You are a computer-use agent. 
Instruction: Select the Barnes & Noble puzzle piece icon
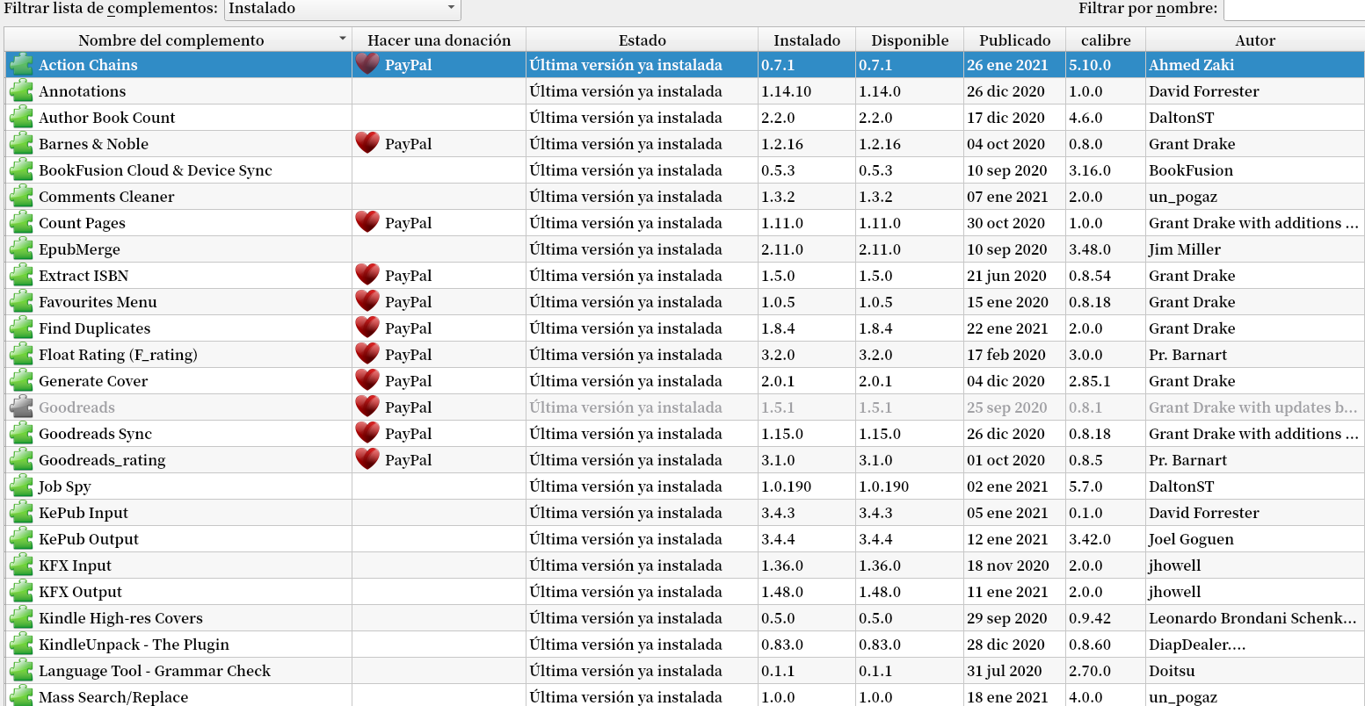click(21, 144)
